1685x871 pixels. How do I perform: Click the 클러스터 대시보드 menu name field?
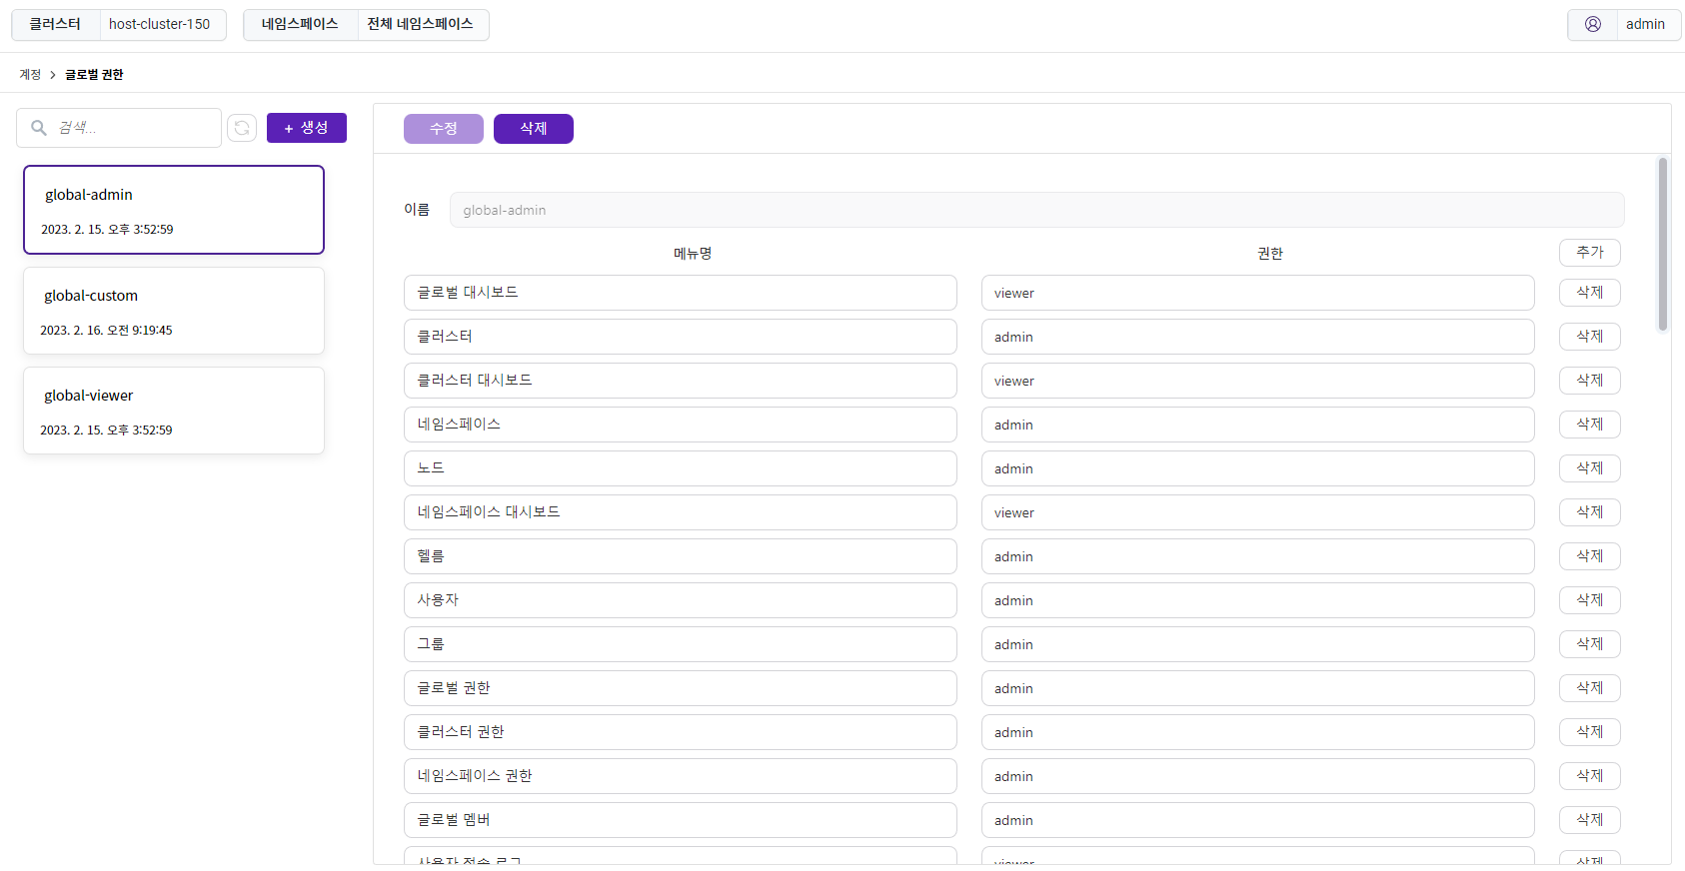(x=681, y=381)
